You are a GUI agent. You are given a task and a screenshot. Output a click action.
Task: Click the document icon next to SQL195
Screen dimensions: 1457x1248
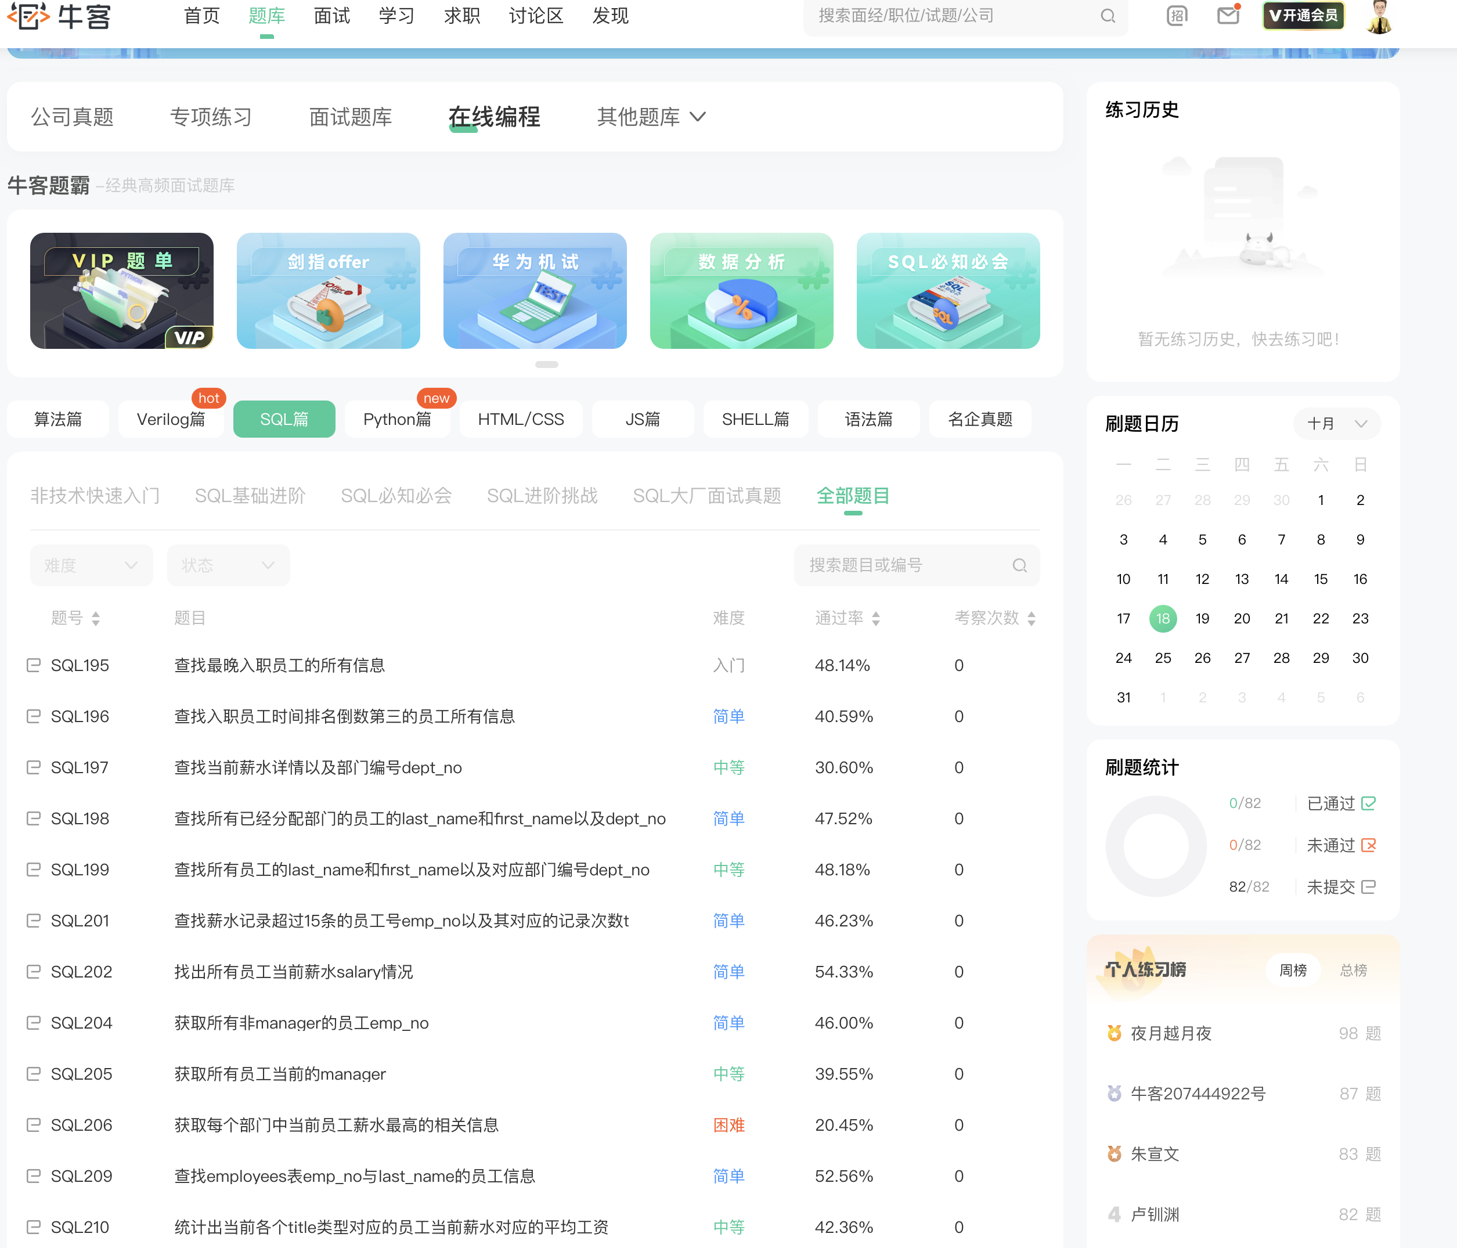click(33, 665)
